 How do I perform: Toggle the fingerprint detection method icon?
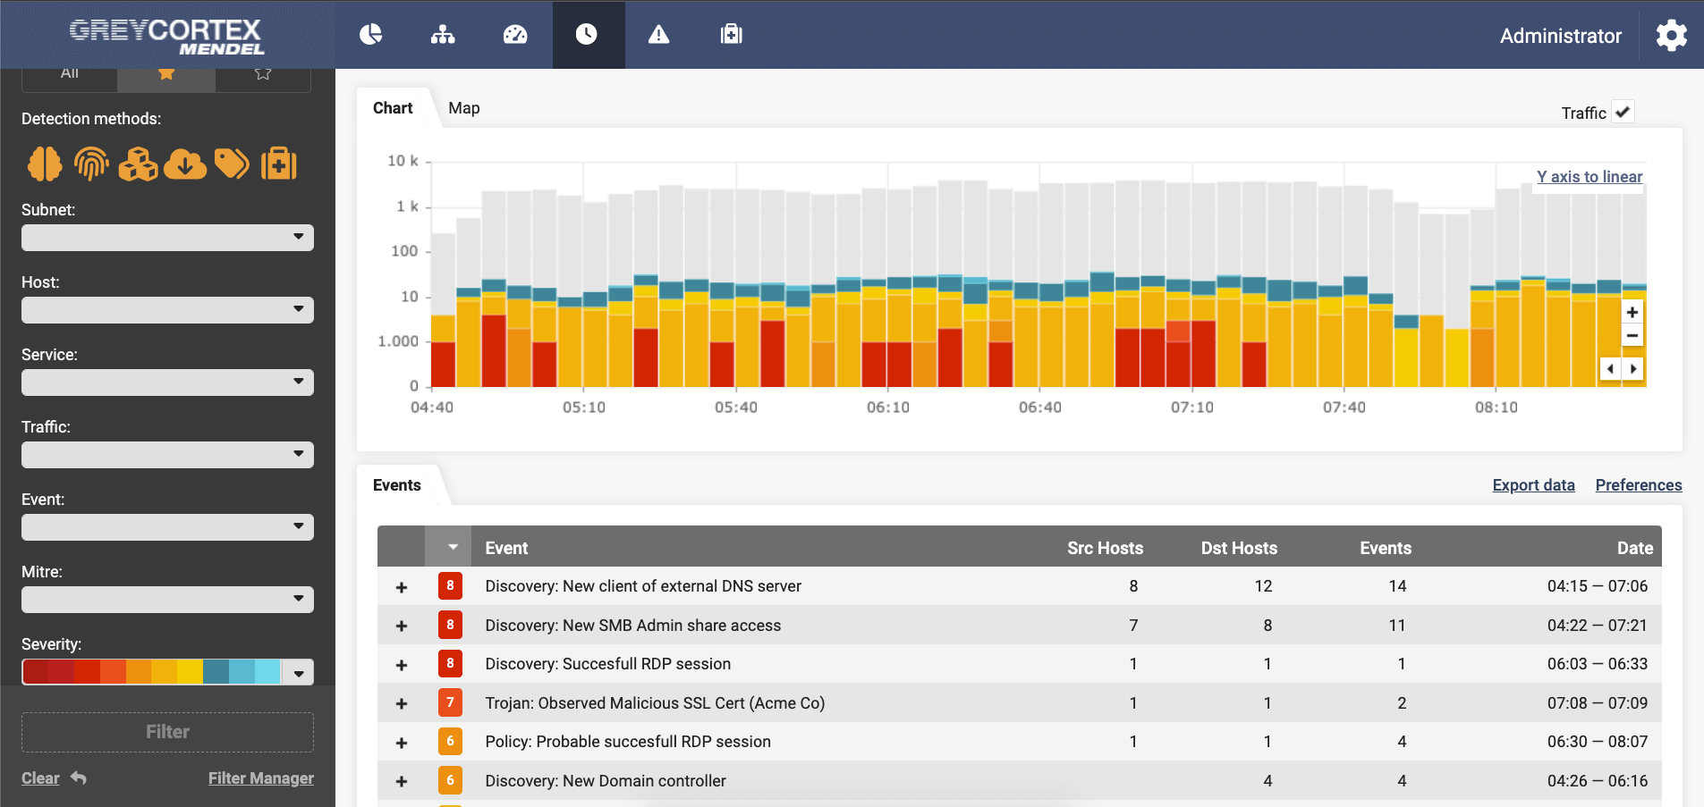tap(91, 164)
